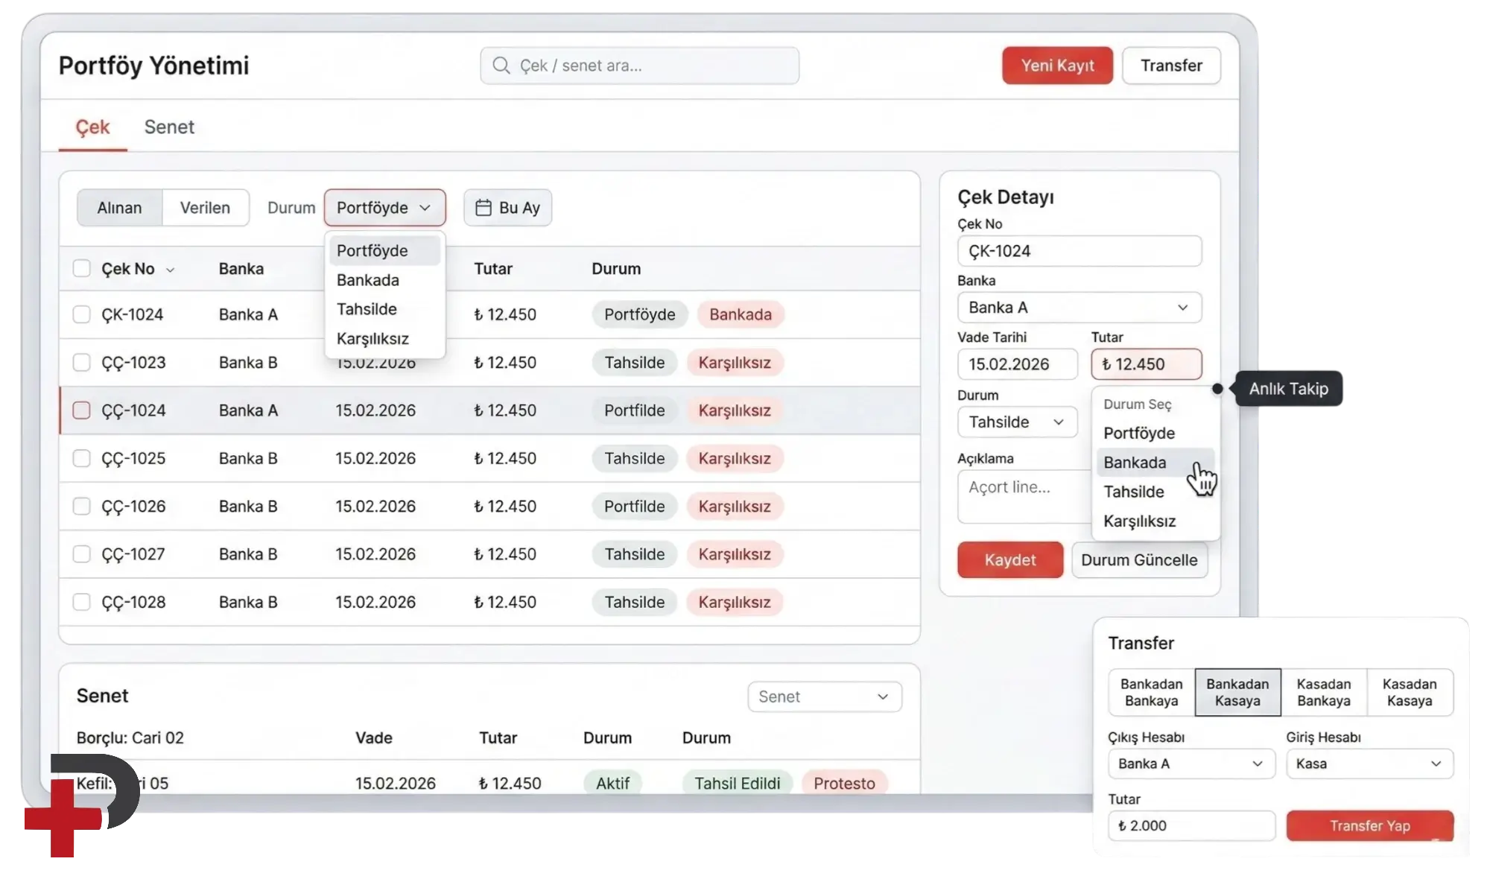Click the Çek No sort arrow
This screenshot has width=1490, height=879.
[170, 270]
